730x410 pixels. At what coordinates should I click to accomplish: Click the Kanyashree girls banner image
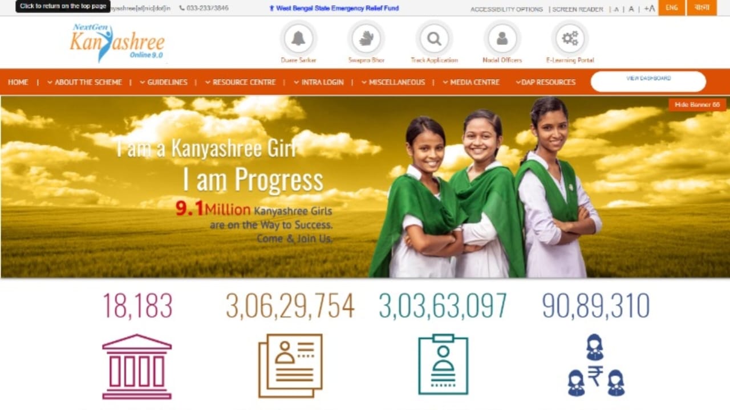[x=365, y=187]
